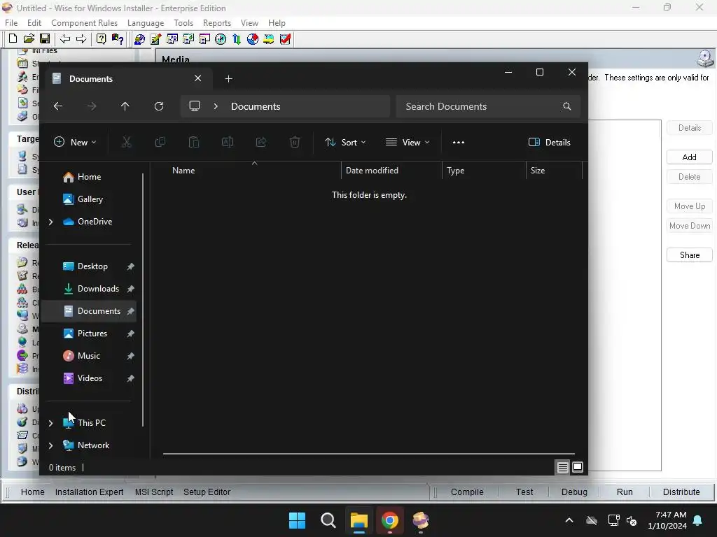Expand the This PC tree node
717x537 pixels.
tap(50, 423)
